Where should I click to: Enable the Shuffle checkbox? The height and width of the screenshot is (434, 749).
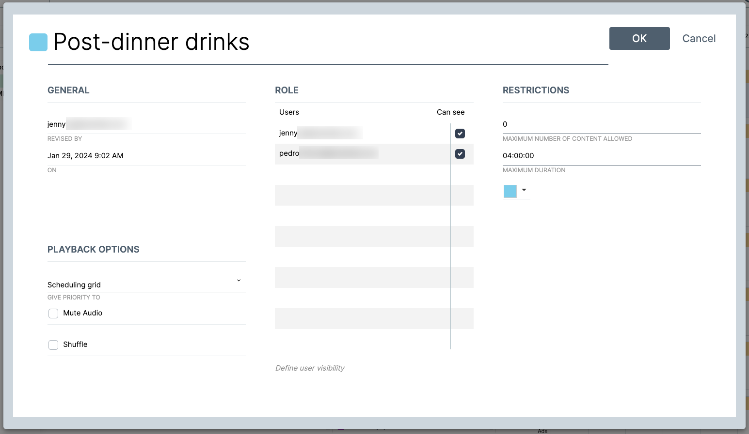(53, 345)
